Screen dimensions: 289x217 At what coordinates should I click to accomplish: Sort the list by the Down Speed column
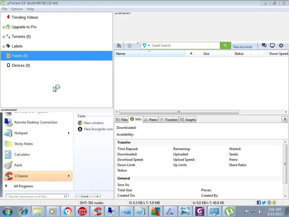tap(278, 54)
